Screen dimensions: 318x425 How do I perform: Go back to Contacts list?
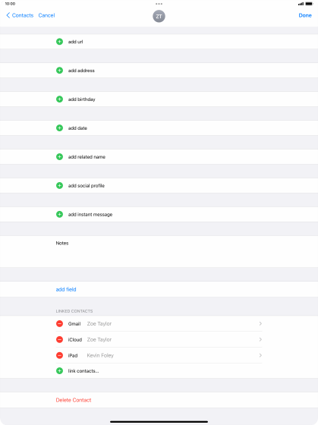20,15
